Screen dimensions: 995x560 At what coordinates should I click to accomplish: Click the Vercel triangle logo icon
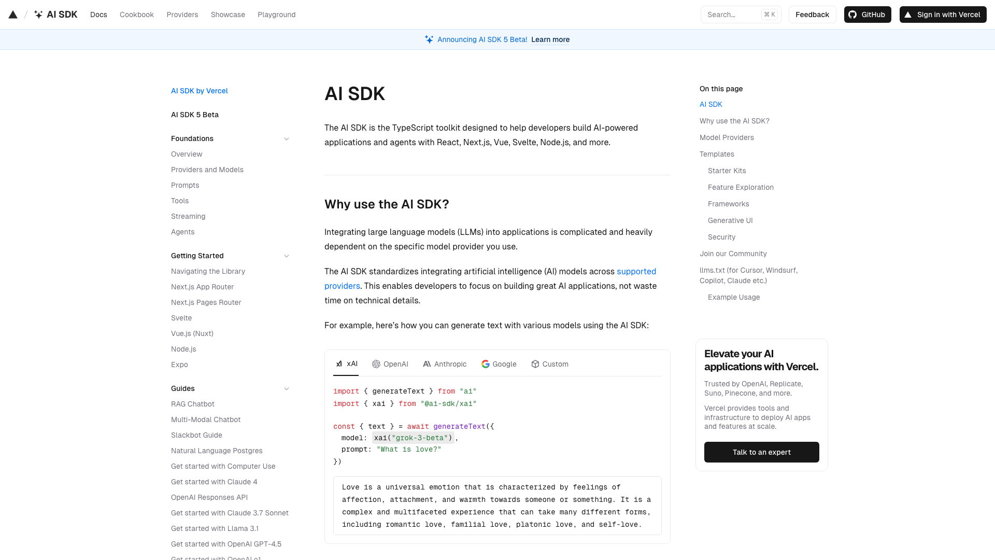[13, 15]
